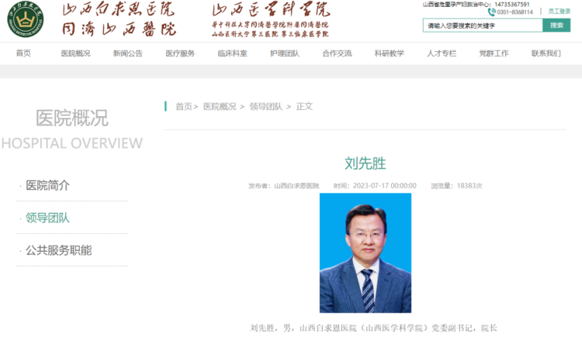Click the hospital emblem logo
This screenshot has width=582, height=340.
26,19
